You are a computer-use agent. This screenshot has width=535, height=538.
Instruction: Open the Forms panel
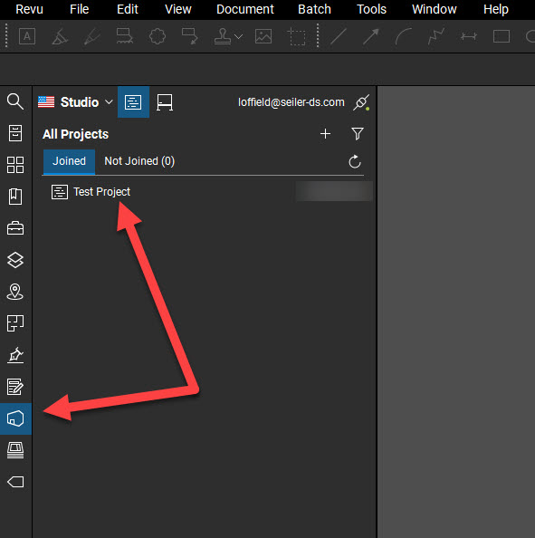coord(15,387)
